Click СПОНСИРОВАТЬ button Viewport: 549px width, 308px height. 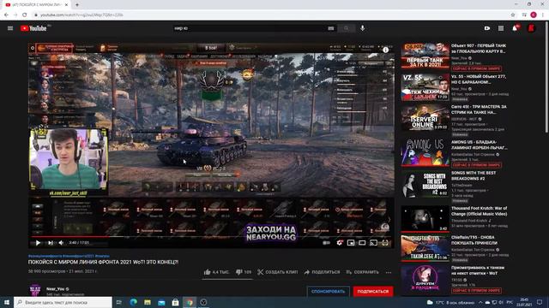click(328, 291)
